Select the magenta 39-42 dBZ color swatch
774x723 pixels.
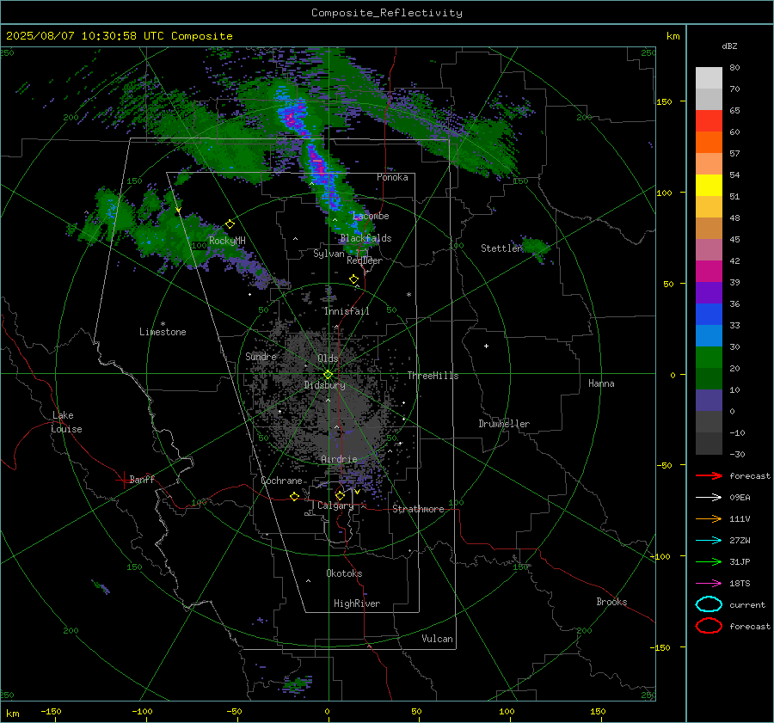click(x=709, y=272)
